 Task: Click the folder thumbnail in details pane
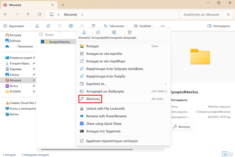tap(200, 57)
